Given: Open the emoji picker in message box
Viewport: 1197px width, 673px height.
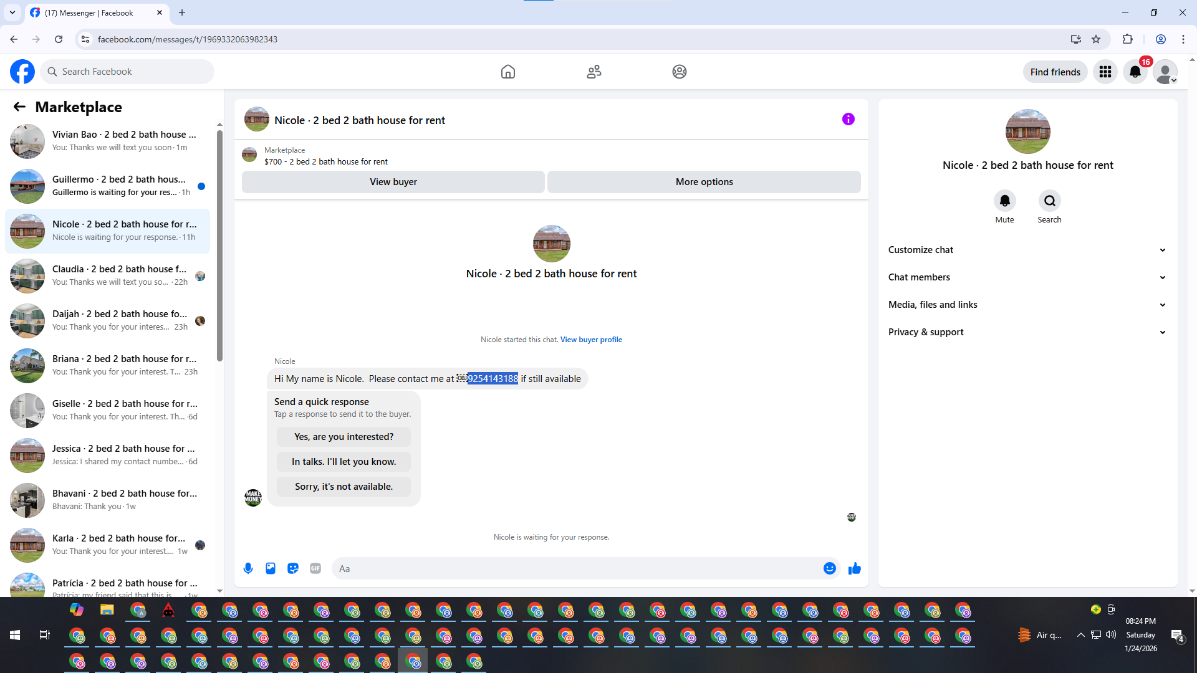Looking at the screenshot, I should (829, 568).
